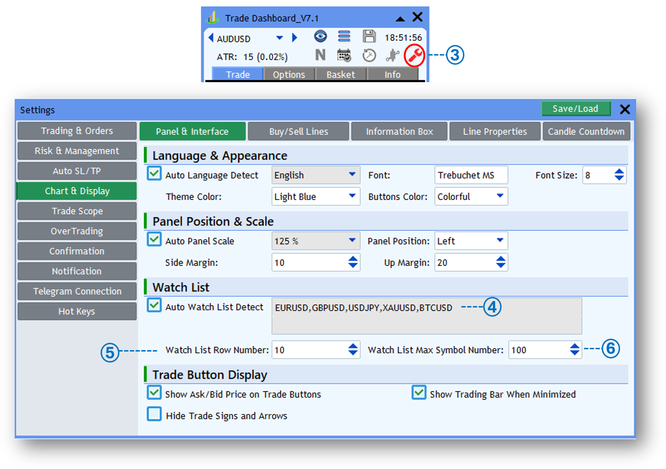Enable Hide Trade Signs and Arrows
The width and height of the screenshot is (666, 469).
pos(154,414)
